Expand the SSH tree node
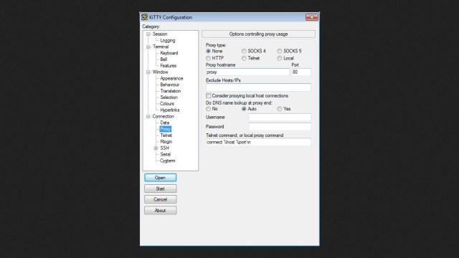Screen dimensions: 459x258 tap(156, 148)
